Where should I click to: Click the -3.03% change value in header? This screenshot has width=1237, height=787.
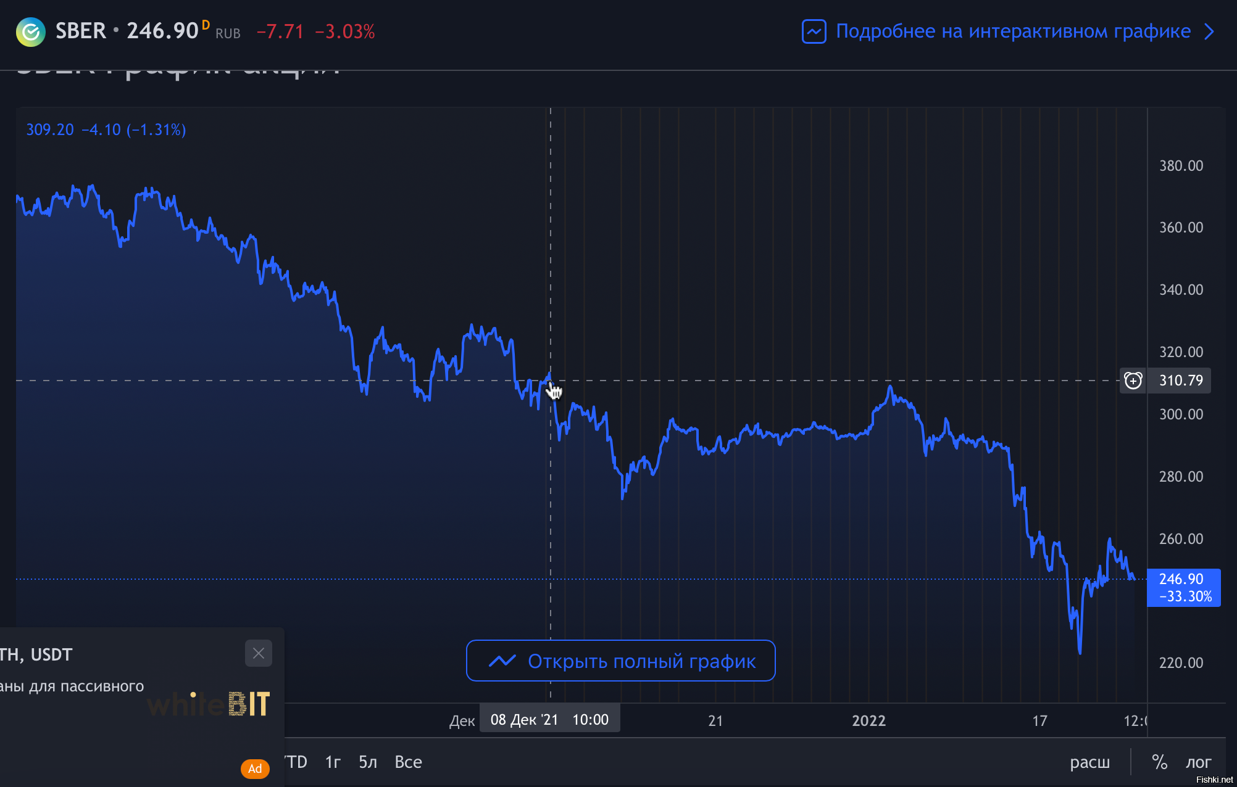(345, 31)
